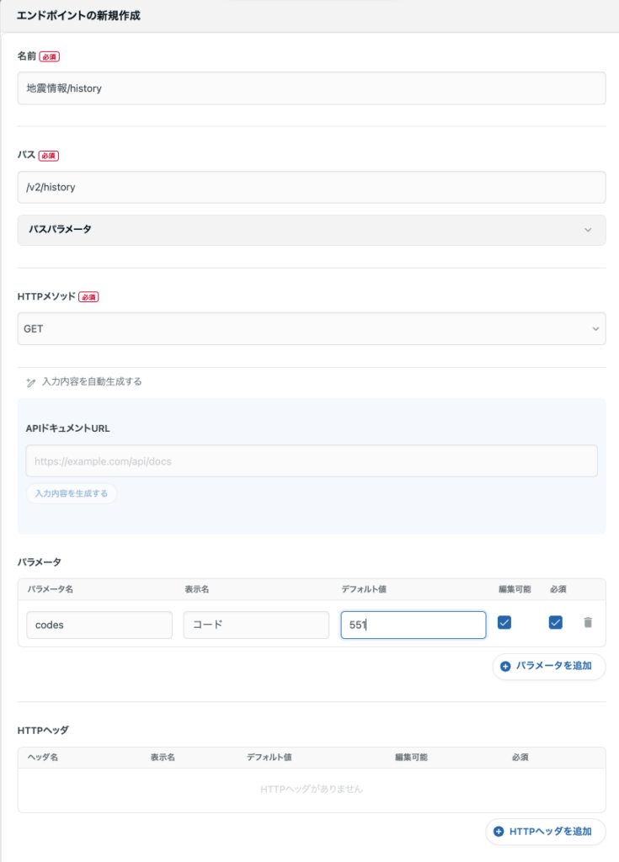Expand the パスパラメータ section
Viewport: 619px width, 862px height.
(x=311, y=230)
